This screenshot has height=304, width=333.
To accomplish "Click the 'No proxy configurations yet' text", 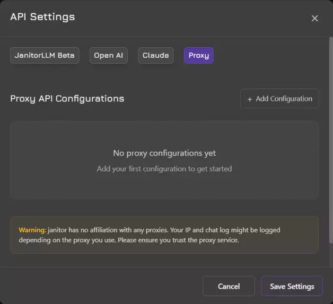I will (164, 153).
